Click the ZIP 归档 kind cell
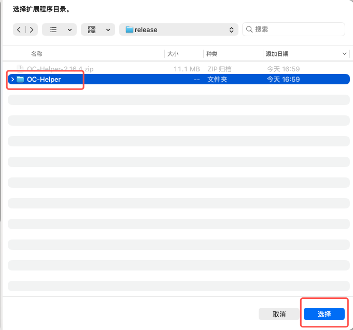Screen dimensions: 353x330 [x=219, y=69]
